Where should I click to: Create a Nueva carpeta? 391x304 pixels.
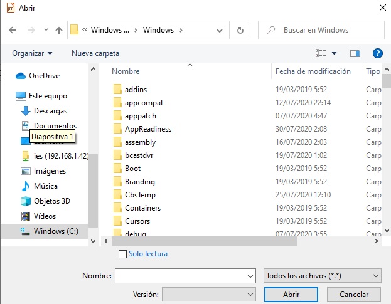pyautogui.click(x=95, y=53)
